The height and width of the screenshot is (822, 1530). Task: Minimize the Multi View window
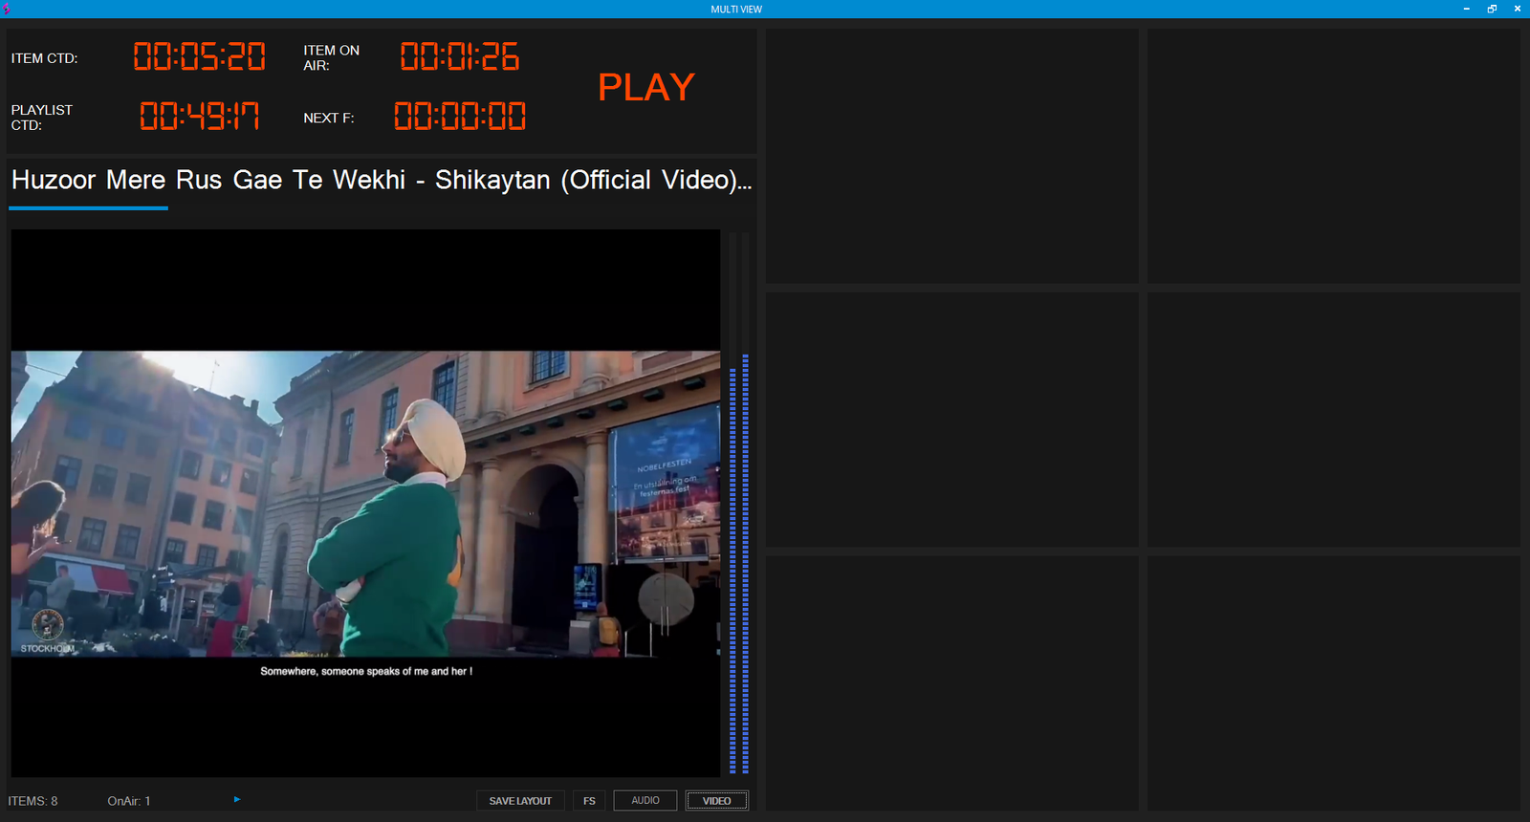(1466, 9)
